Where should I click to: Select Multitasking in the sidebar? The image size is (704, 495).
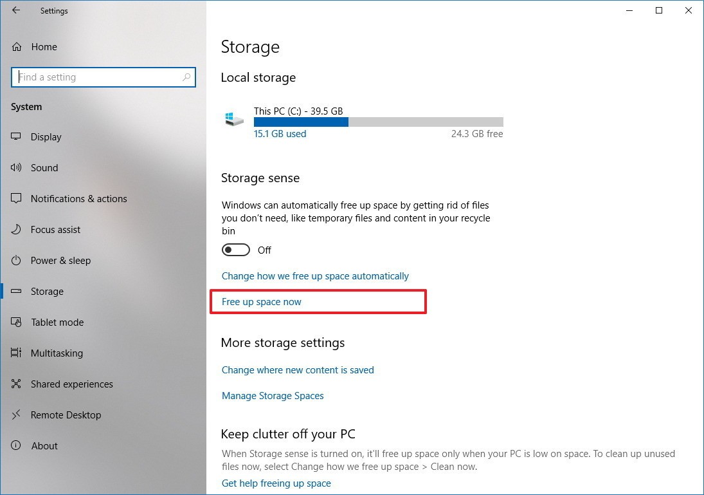click(57, 353)
